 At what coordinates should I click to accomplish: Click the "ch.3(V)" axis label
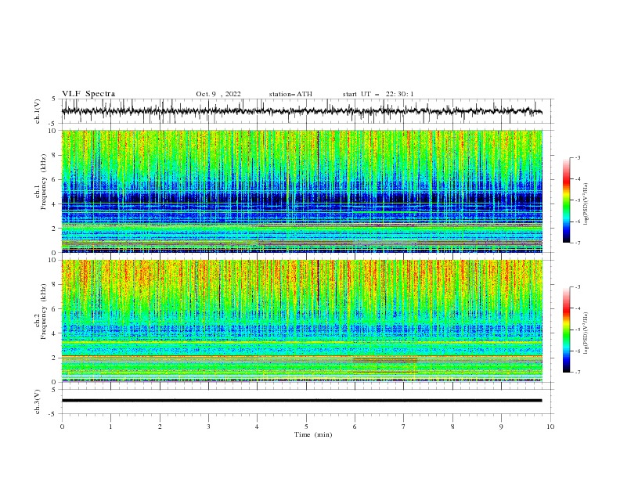click(x=38, y=402)
